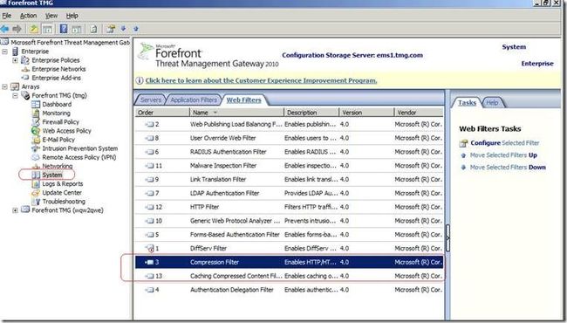Click the Enterprise Policies node icon
This screenshot has width=567, height=323.
pyautogui.click(x=25, y=60)
